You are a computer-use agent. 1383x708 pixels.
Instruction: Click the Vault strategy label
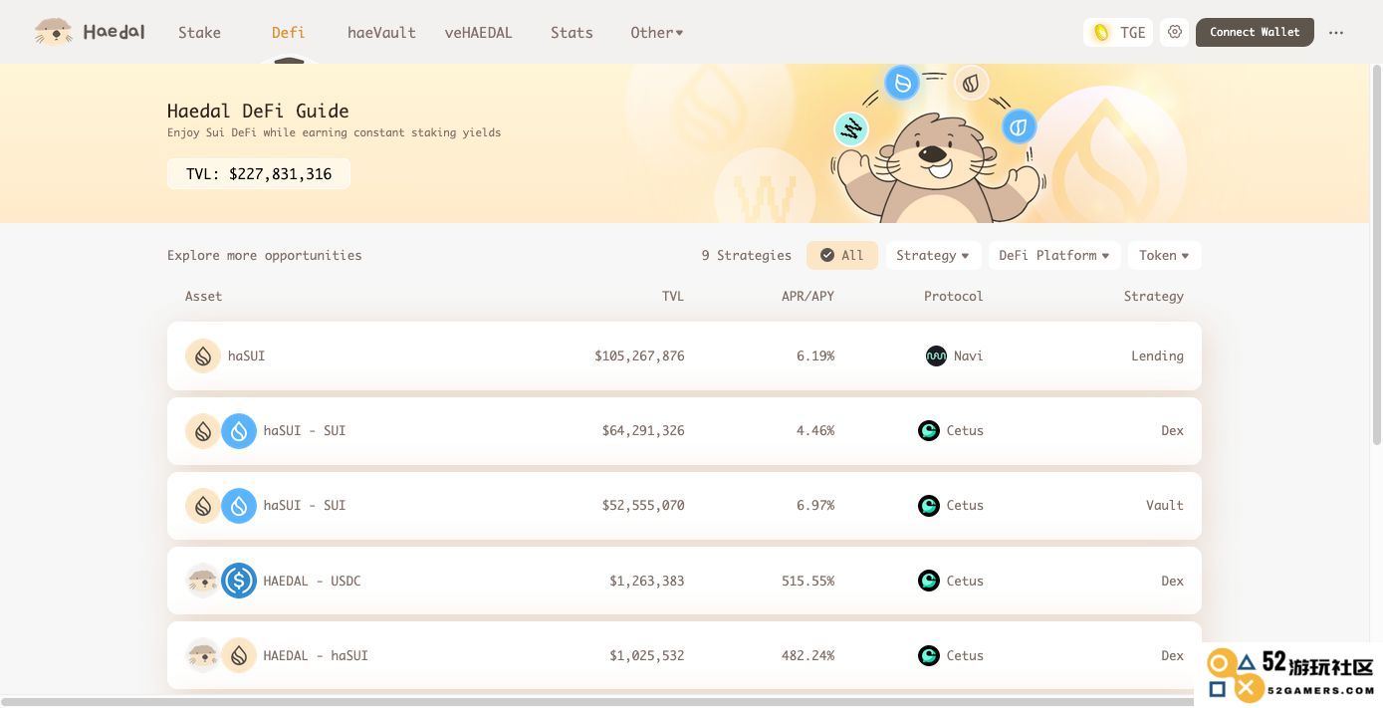pyautogui.click(x=1165, y=506)
